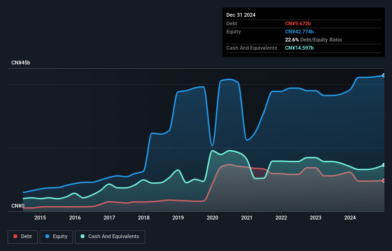Image resolution: width=392 pixels, height=251 pixels.
Task: Select the Equity endpoint marker on chart
Action: pyautogui.click(x=384, y=75)
